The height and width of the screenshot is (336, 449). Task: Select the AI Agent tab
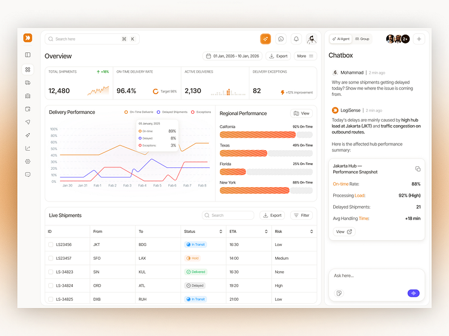point(341,39)
